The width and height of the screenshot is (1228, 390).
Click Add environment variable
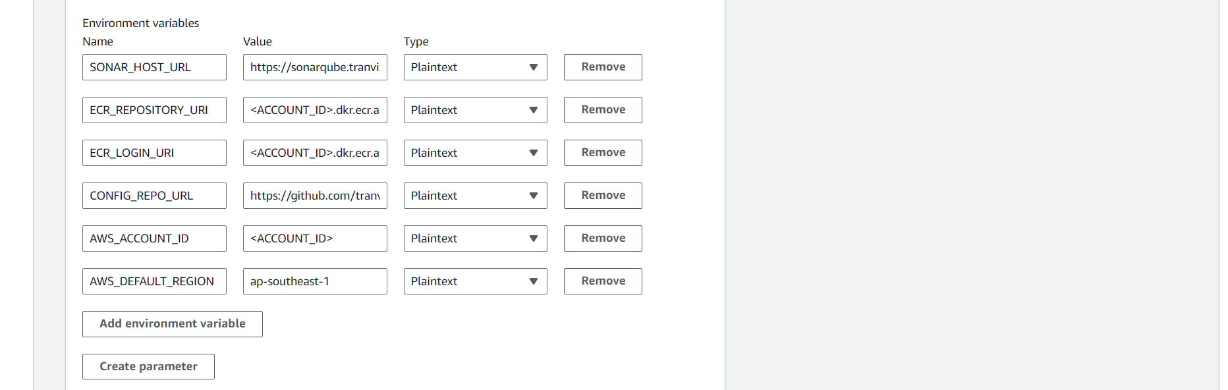[172, 323]
